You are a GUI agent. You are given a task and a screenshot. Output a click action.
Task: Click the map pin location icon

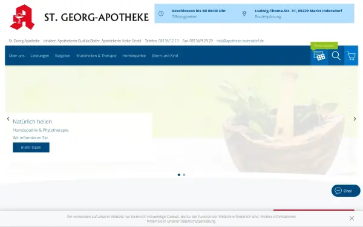pos(244,13)
